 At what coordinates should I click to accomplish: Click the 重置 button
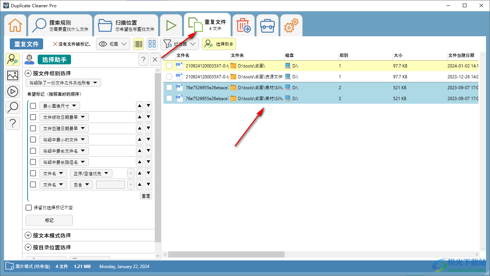[x=146, y=196]
